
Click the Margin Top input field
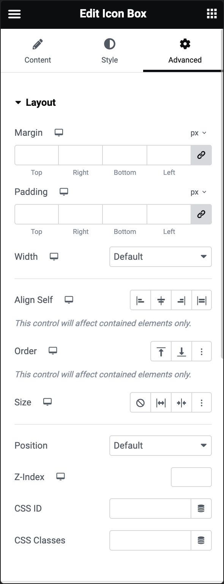click(x=36, y=155)
